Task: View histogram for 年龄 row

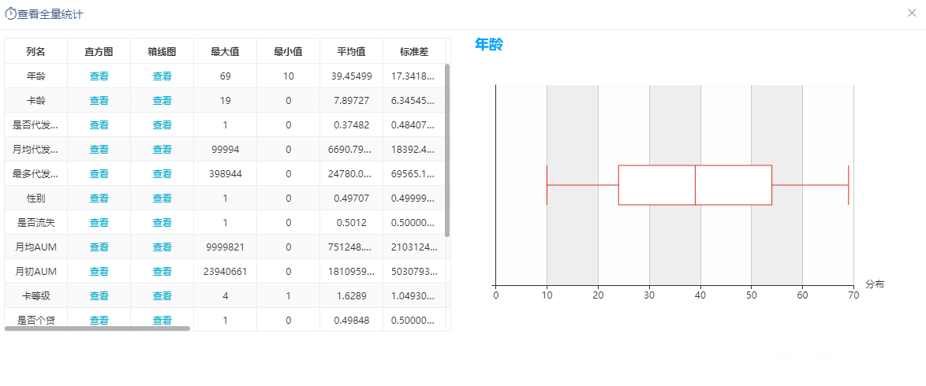Action: click(99, 76)
